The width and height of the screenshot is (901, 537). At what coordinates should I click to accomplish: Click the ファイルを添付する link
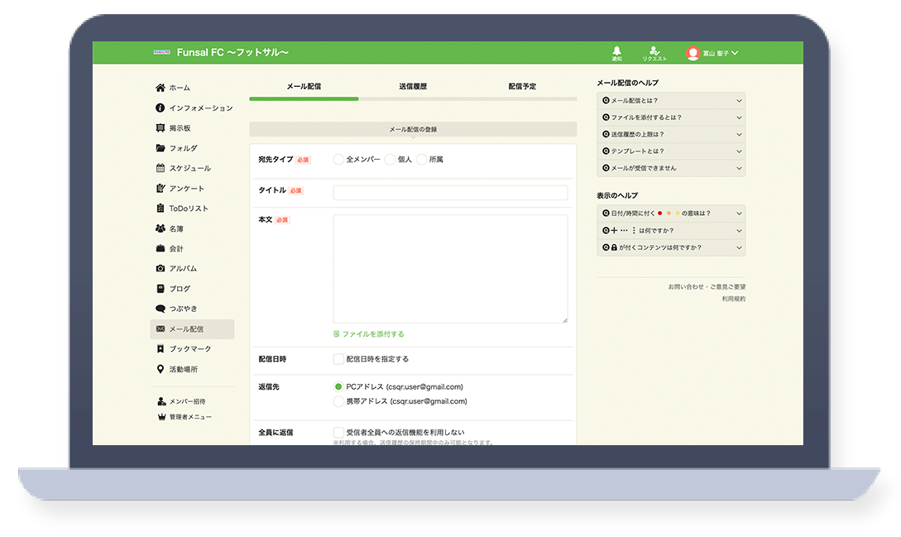point(373,334)
